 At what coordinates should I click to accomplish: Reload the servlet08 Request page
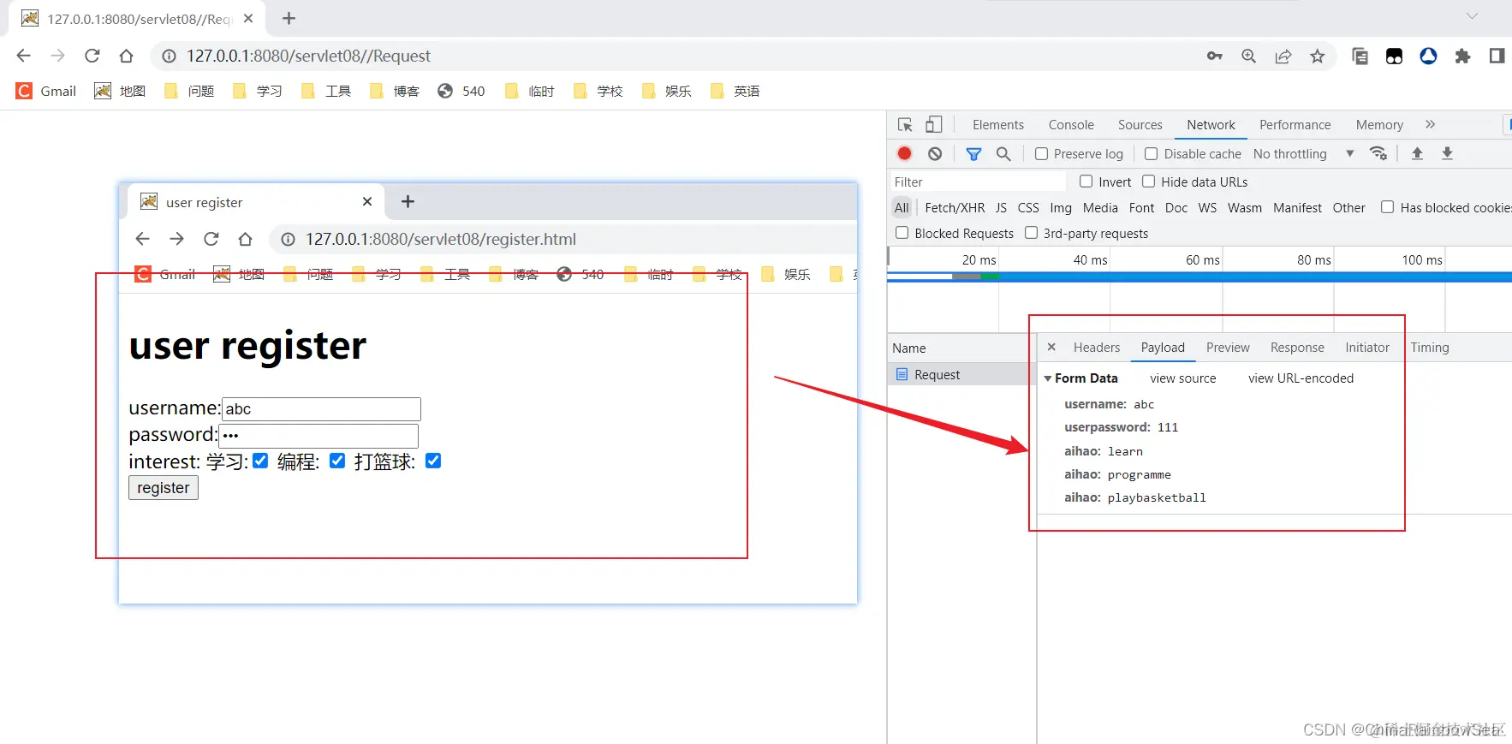point(92,56)
